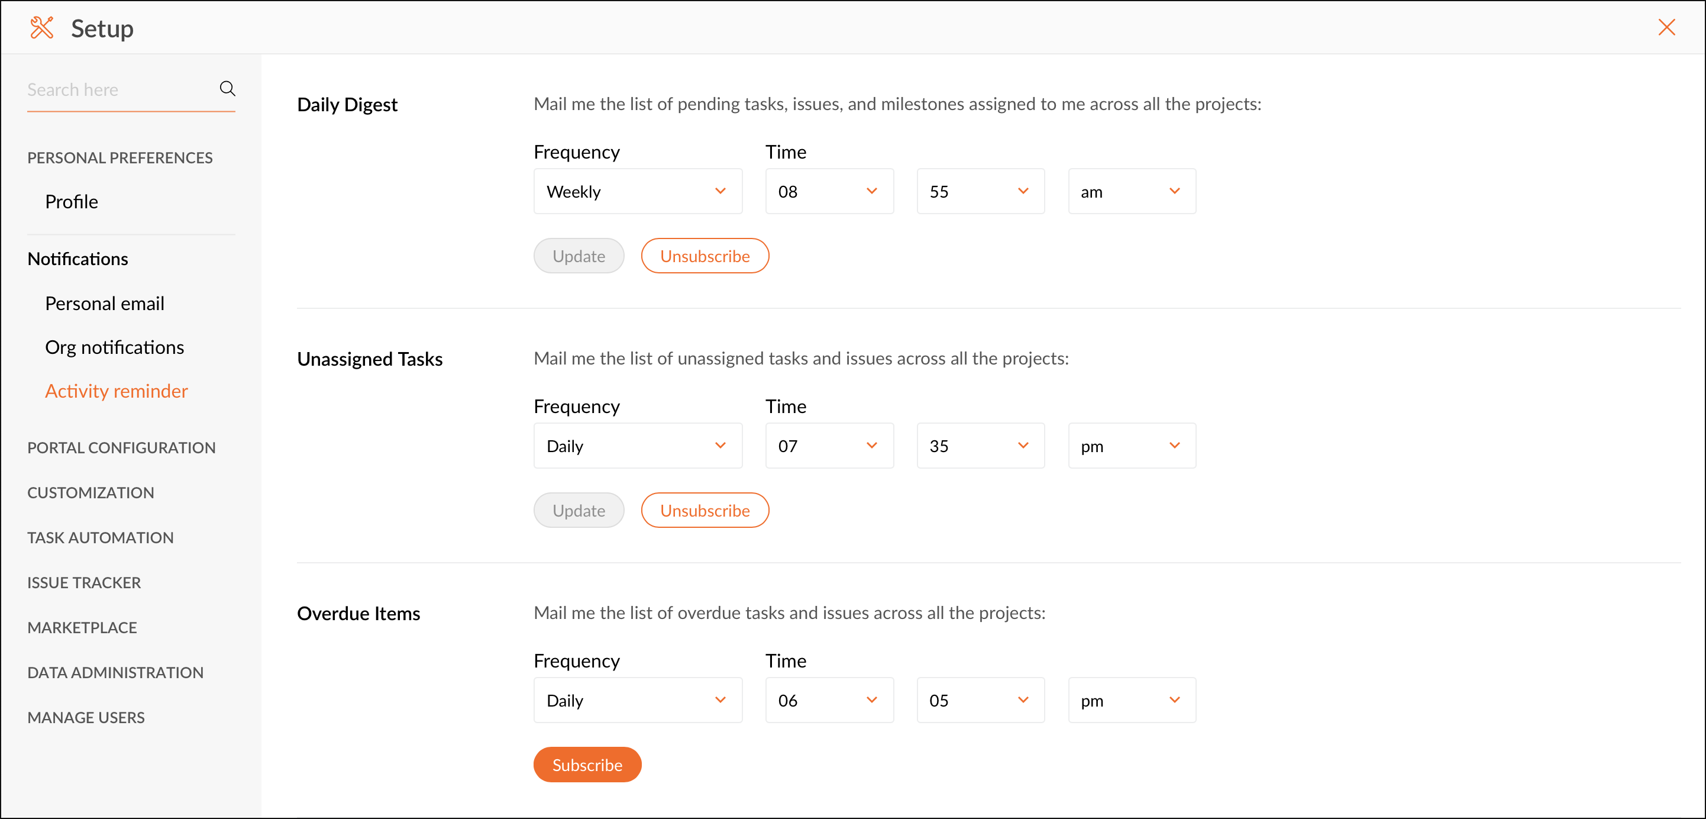Click the search magnifier icon
The image size is (1706, 819).
pyautogui.click(x=227, y=89)
